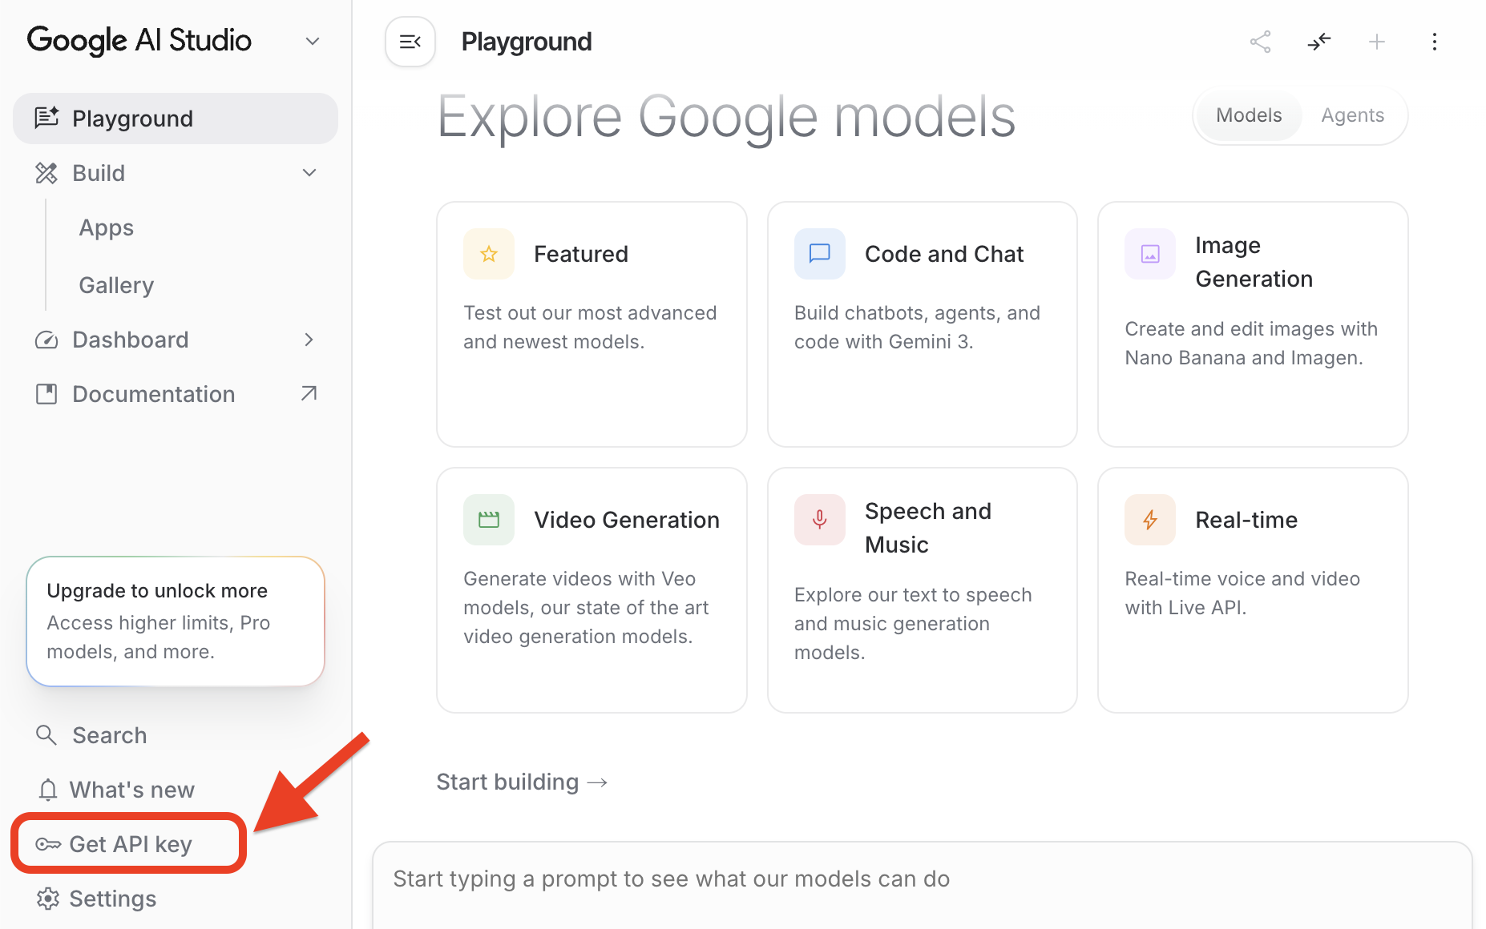The height and width of the screenshot is (929, 1486).
Task: Click the Speech and Music microphone icon
Action: [820, 520]
